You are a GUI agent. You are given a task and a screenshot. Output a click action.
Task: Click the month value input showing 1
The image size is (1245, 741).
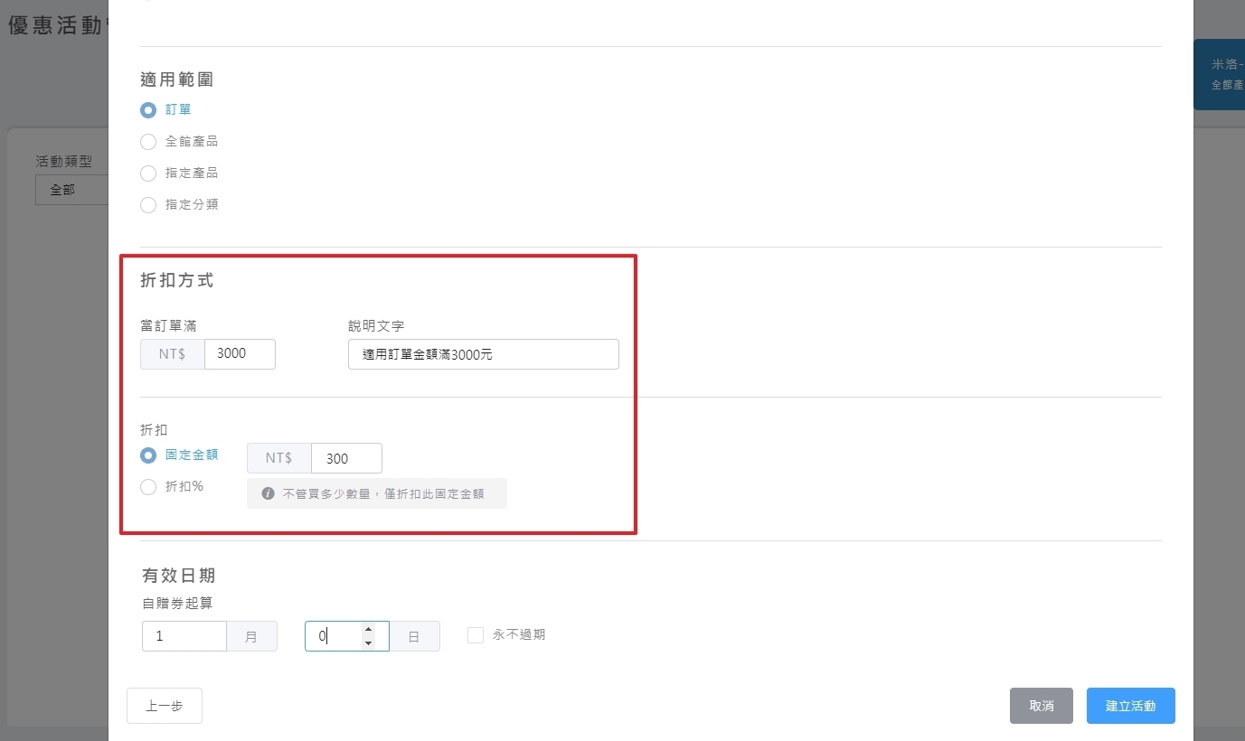[x=184, y=635]
